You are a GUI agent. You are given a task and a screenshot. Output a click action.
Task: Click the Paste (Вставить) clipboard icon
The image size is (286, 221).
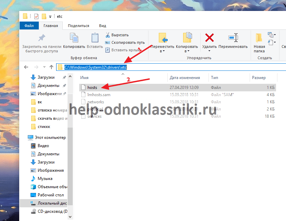pos(95,38)
